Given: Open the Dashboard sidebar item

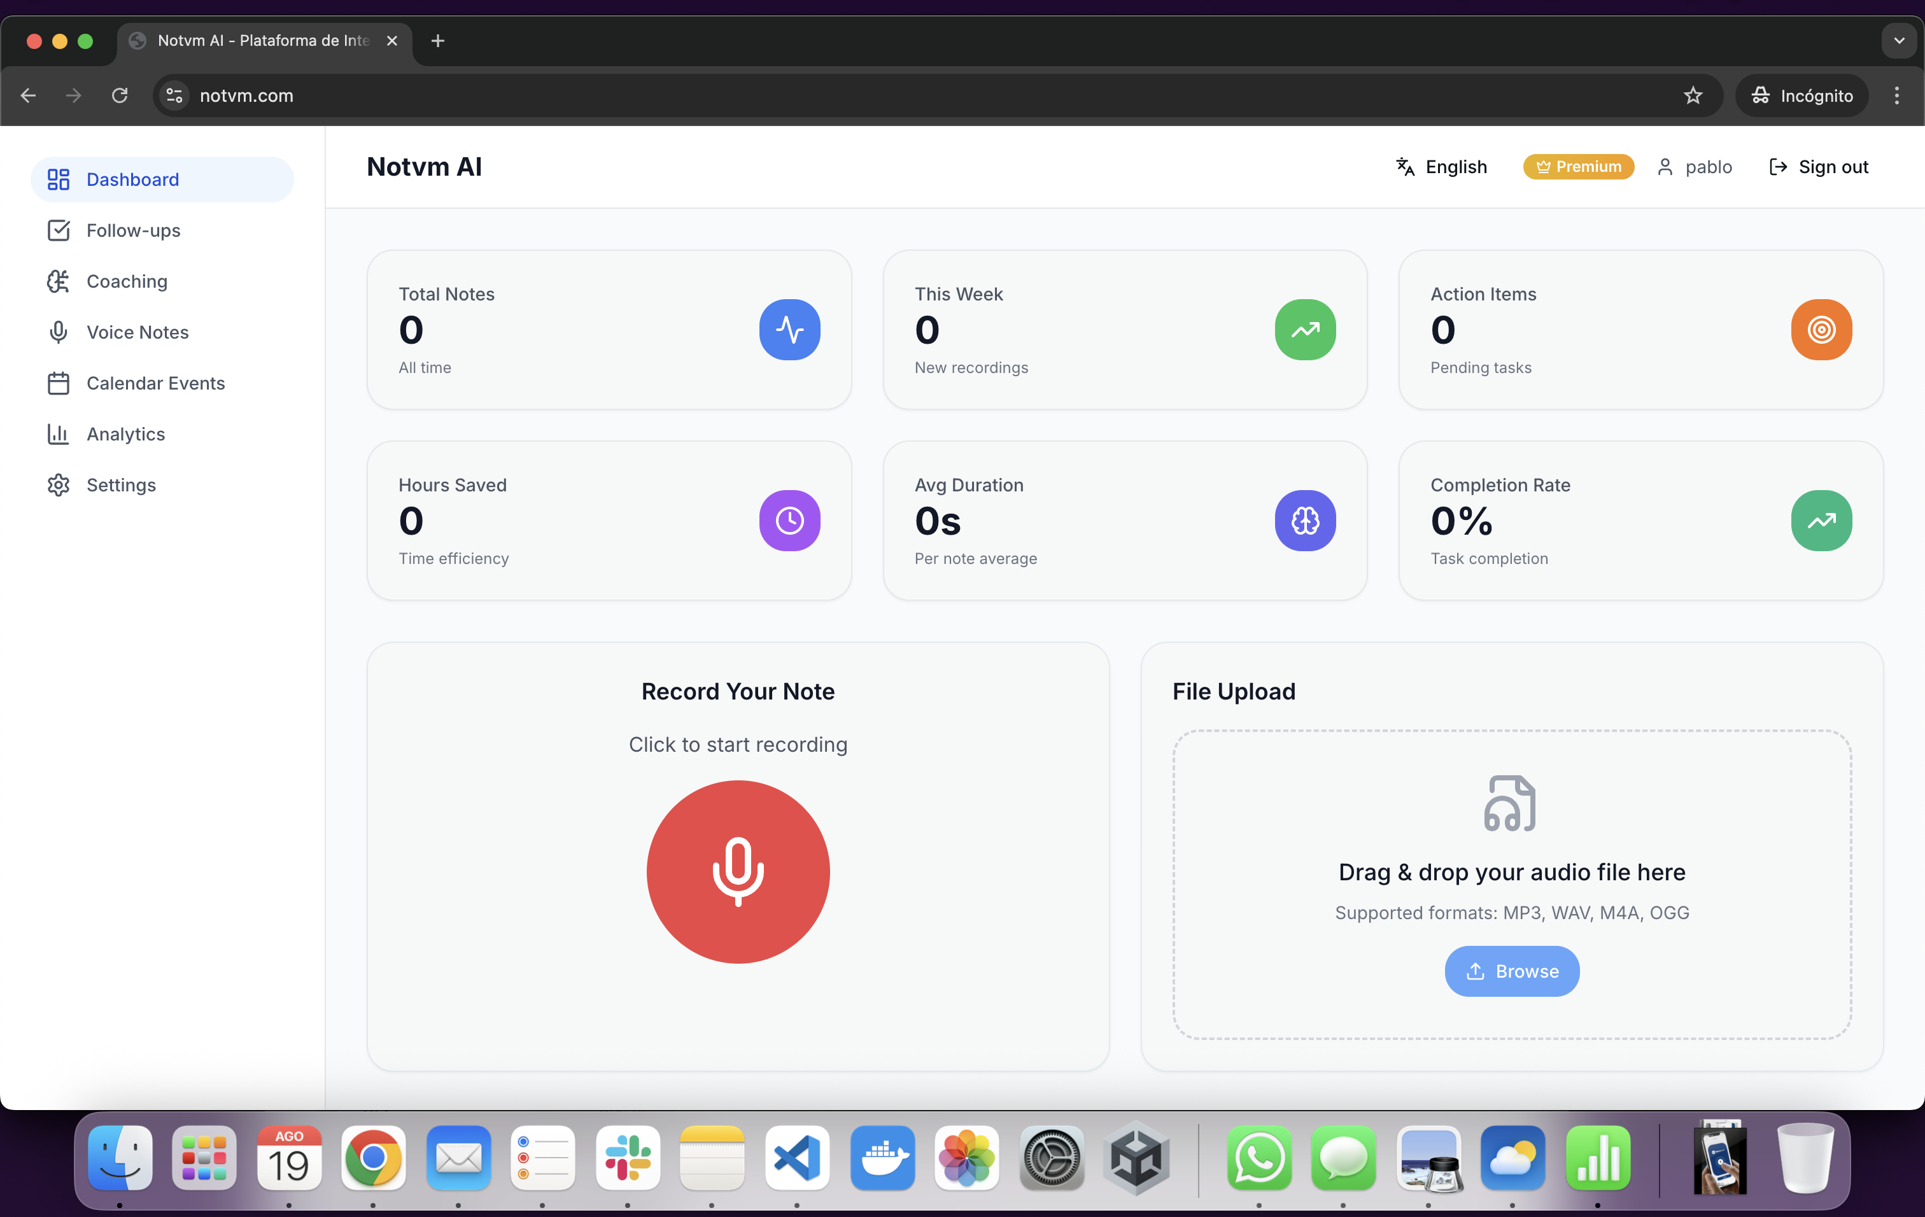Looking at the screenshot, I should 162,179.
